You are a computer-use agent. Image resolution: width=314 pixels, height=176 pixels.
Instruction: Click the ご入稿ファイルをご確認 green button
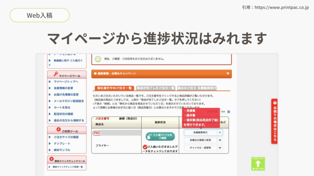(160, 137)
